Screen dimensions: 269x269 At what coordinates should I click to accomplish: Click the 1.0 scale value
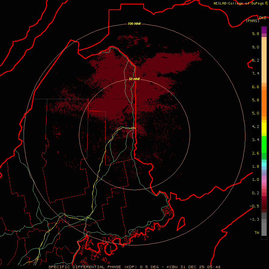pyautogui.click(x=256, y=180)
